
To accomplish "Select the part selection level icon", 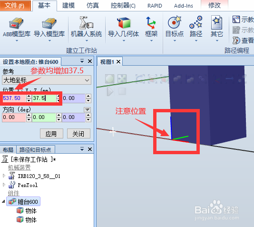I will tap(177, 79).
